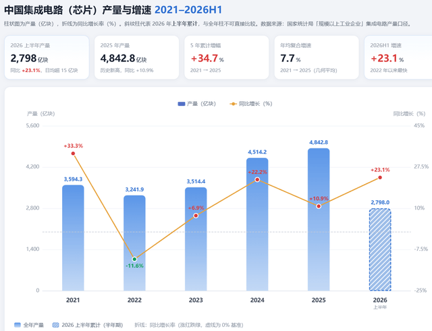The width and height of the screenshot is (432, 331).
Task: Click the 27.5% right axis tick
Action: coord(421,167)
